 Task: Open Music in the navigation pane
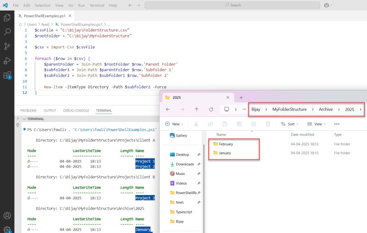pyautogui.click(x=178, y=174)
